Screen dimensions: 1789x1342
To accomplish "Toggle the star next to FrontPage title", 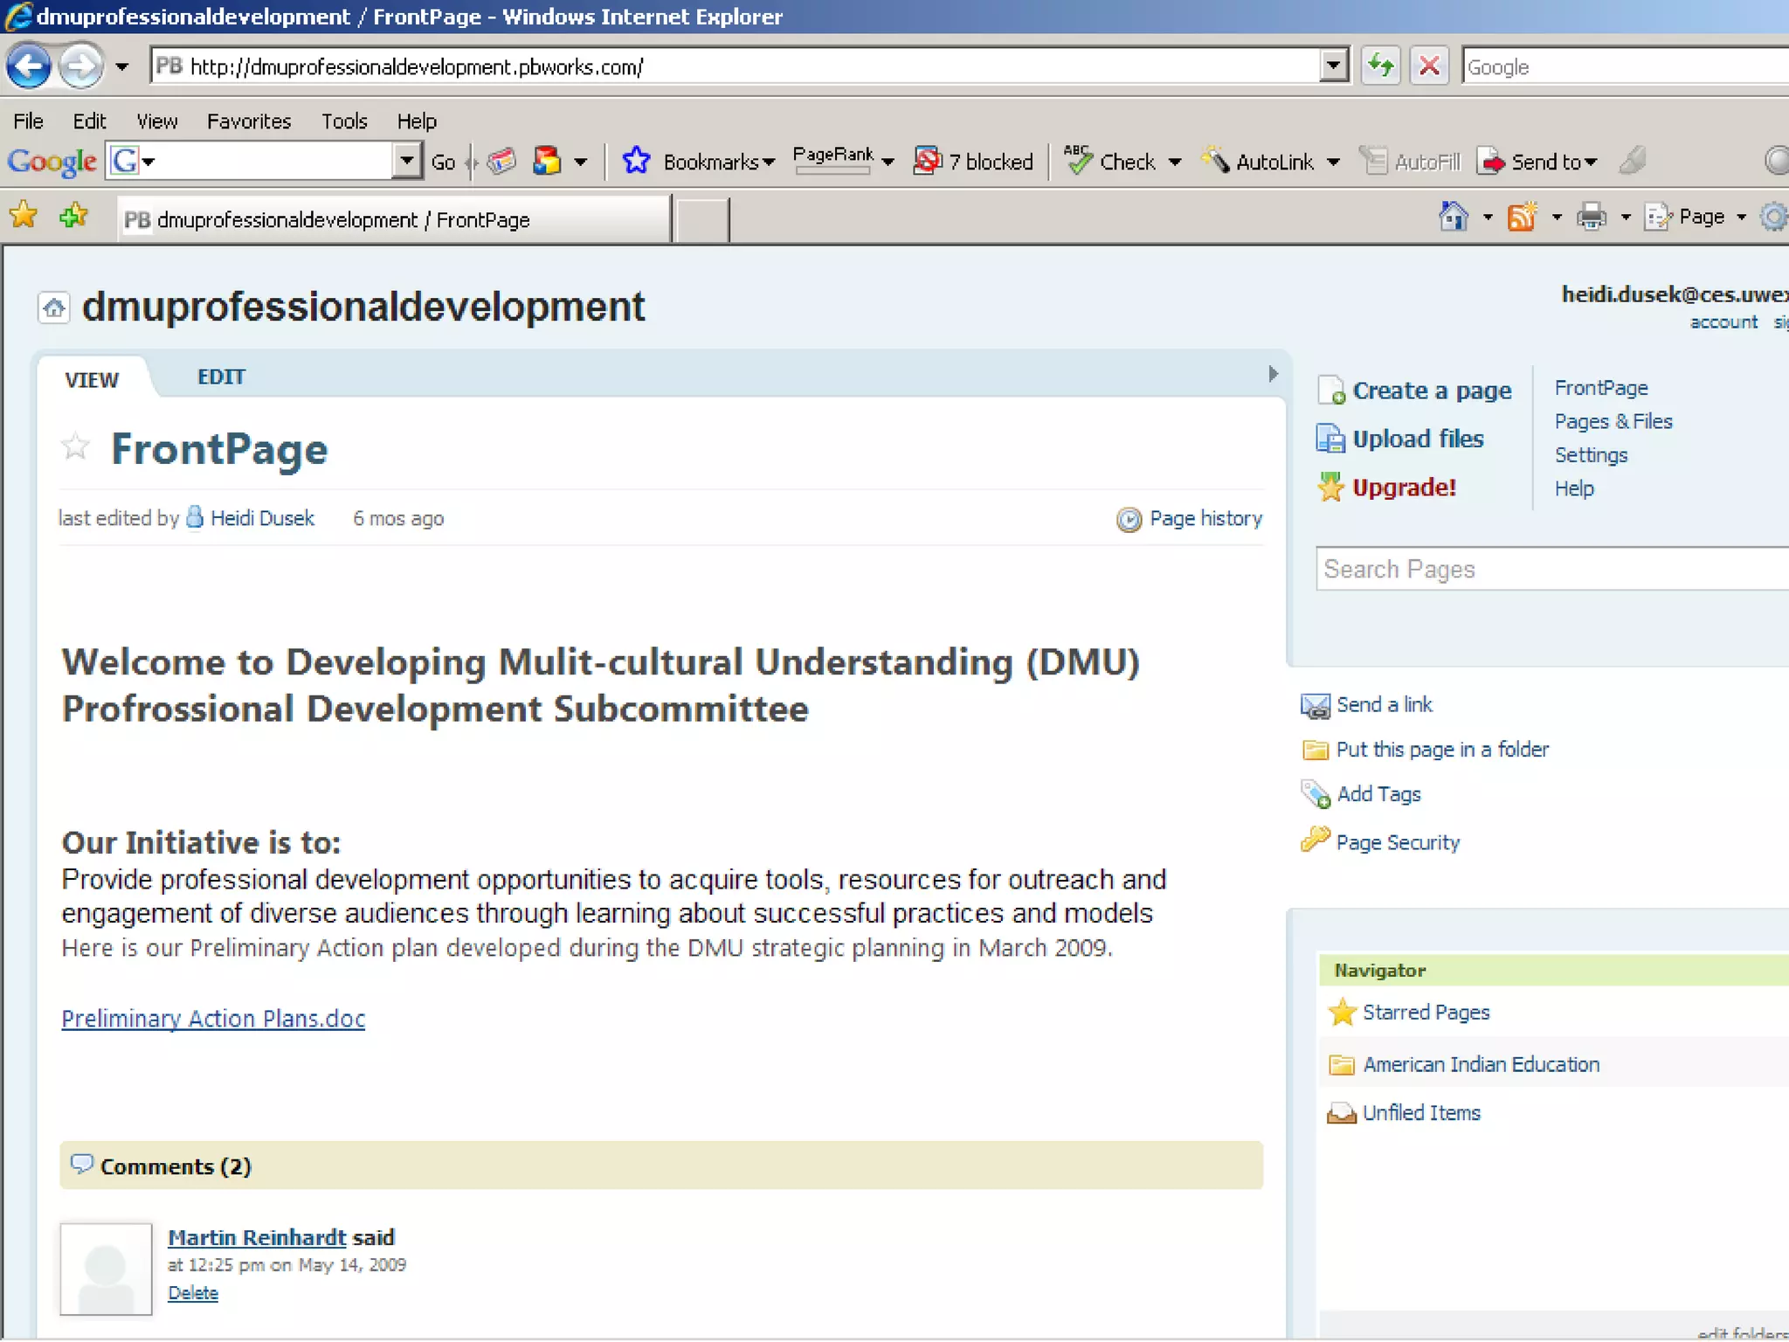I will pos(76,447).
